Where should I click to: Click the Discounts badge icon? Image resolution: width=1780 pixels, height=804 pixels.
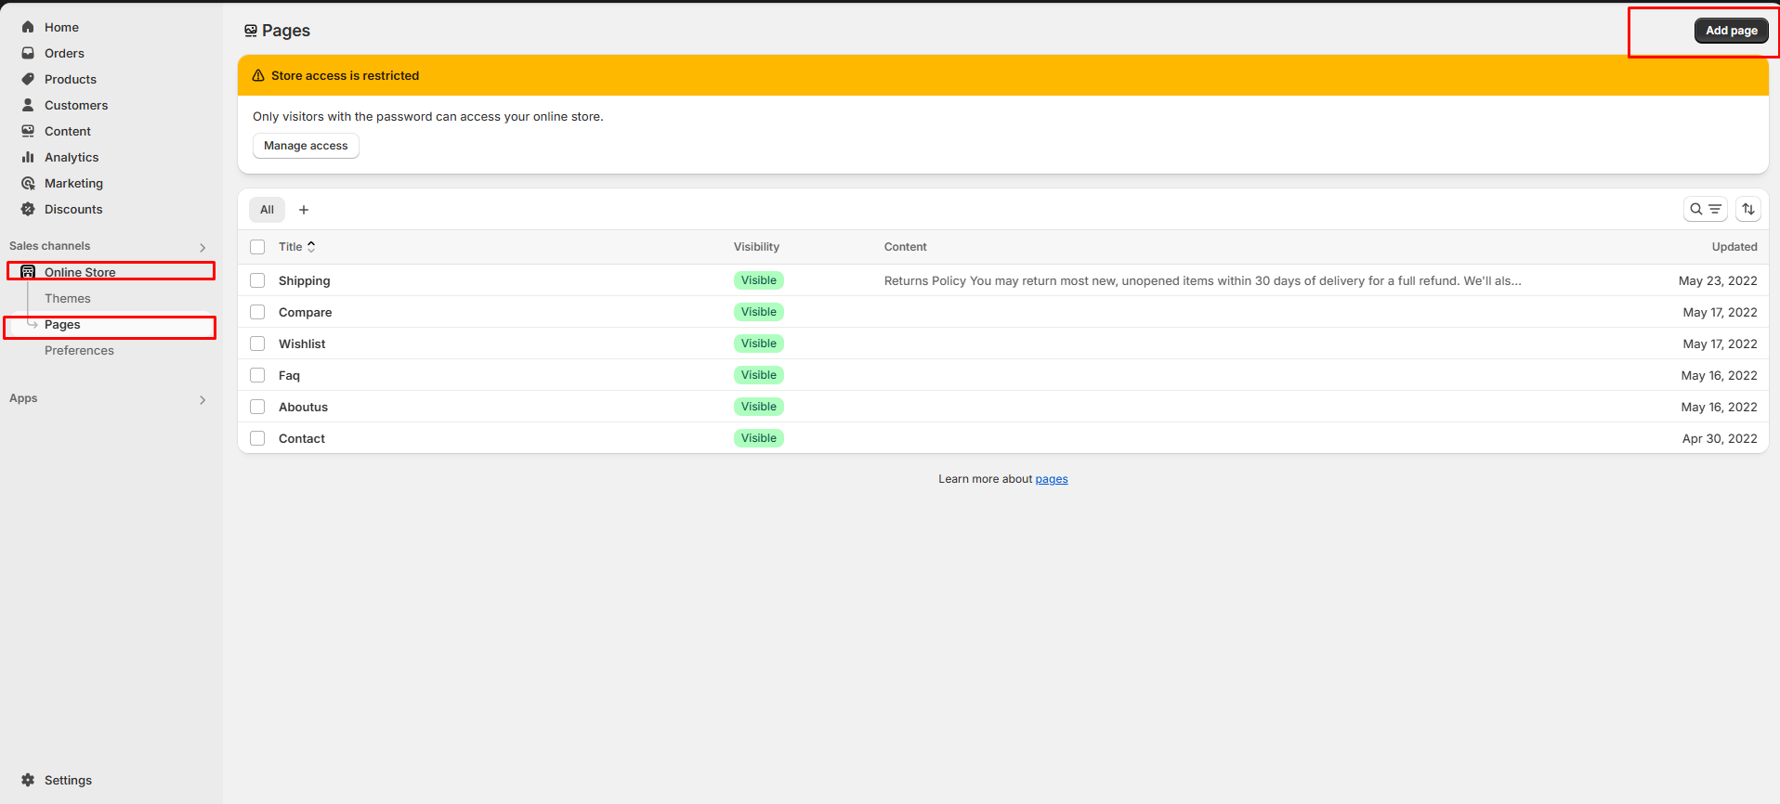[x=28, y=209]
